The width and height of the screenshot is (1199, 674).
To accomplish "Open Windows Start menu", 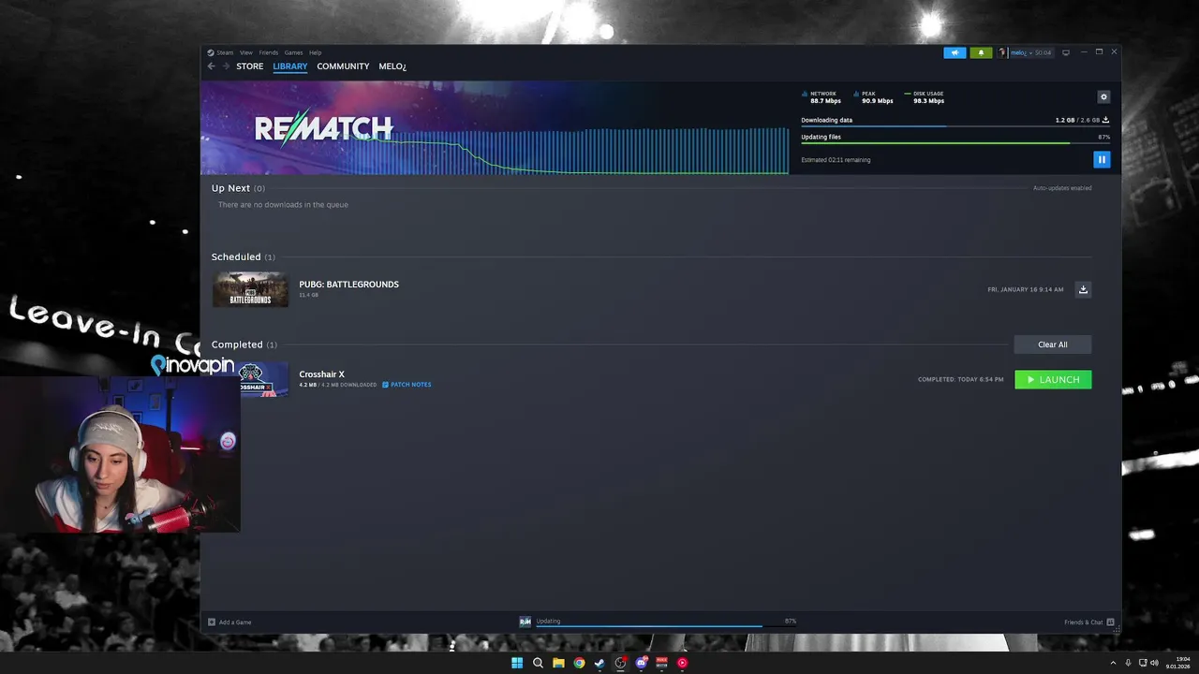I will (517, 663).
